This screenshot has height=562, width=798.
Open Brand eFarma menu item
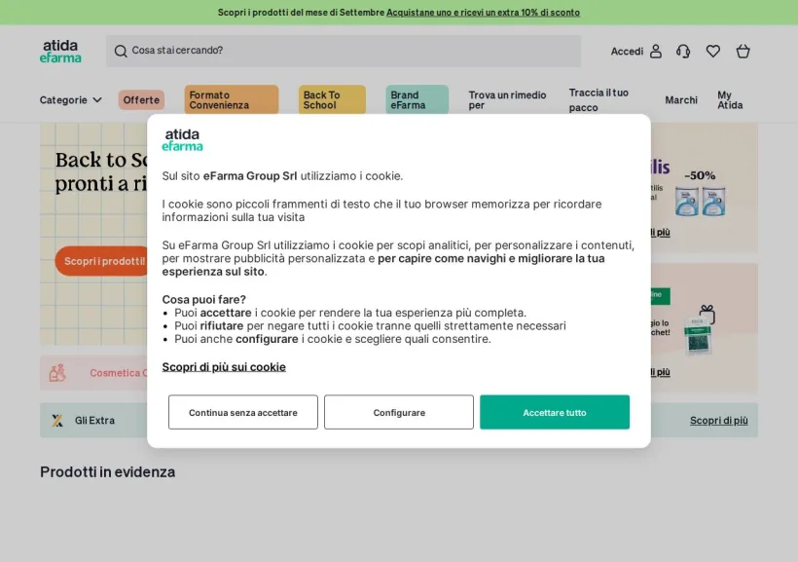coord(417,100)
